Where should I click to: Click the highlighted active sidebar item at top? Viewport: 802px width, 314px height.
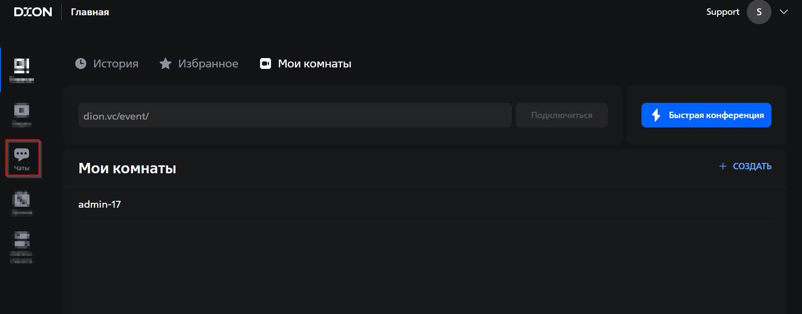coord(22,69)
